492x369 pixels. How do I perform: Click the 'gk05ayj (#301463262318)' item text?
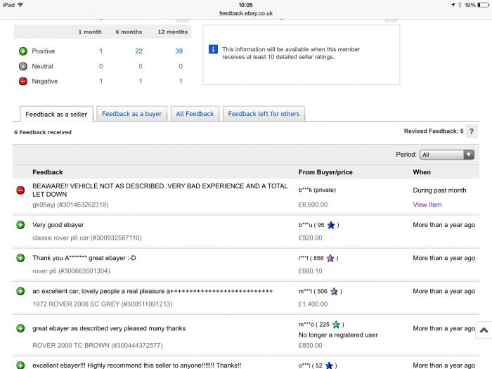[70, 205]
